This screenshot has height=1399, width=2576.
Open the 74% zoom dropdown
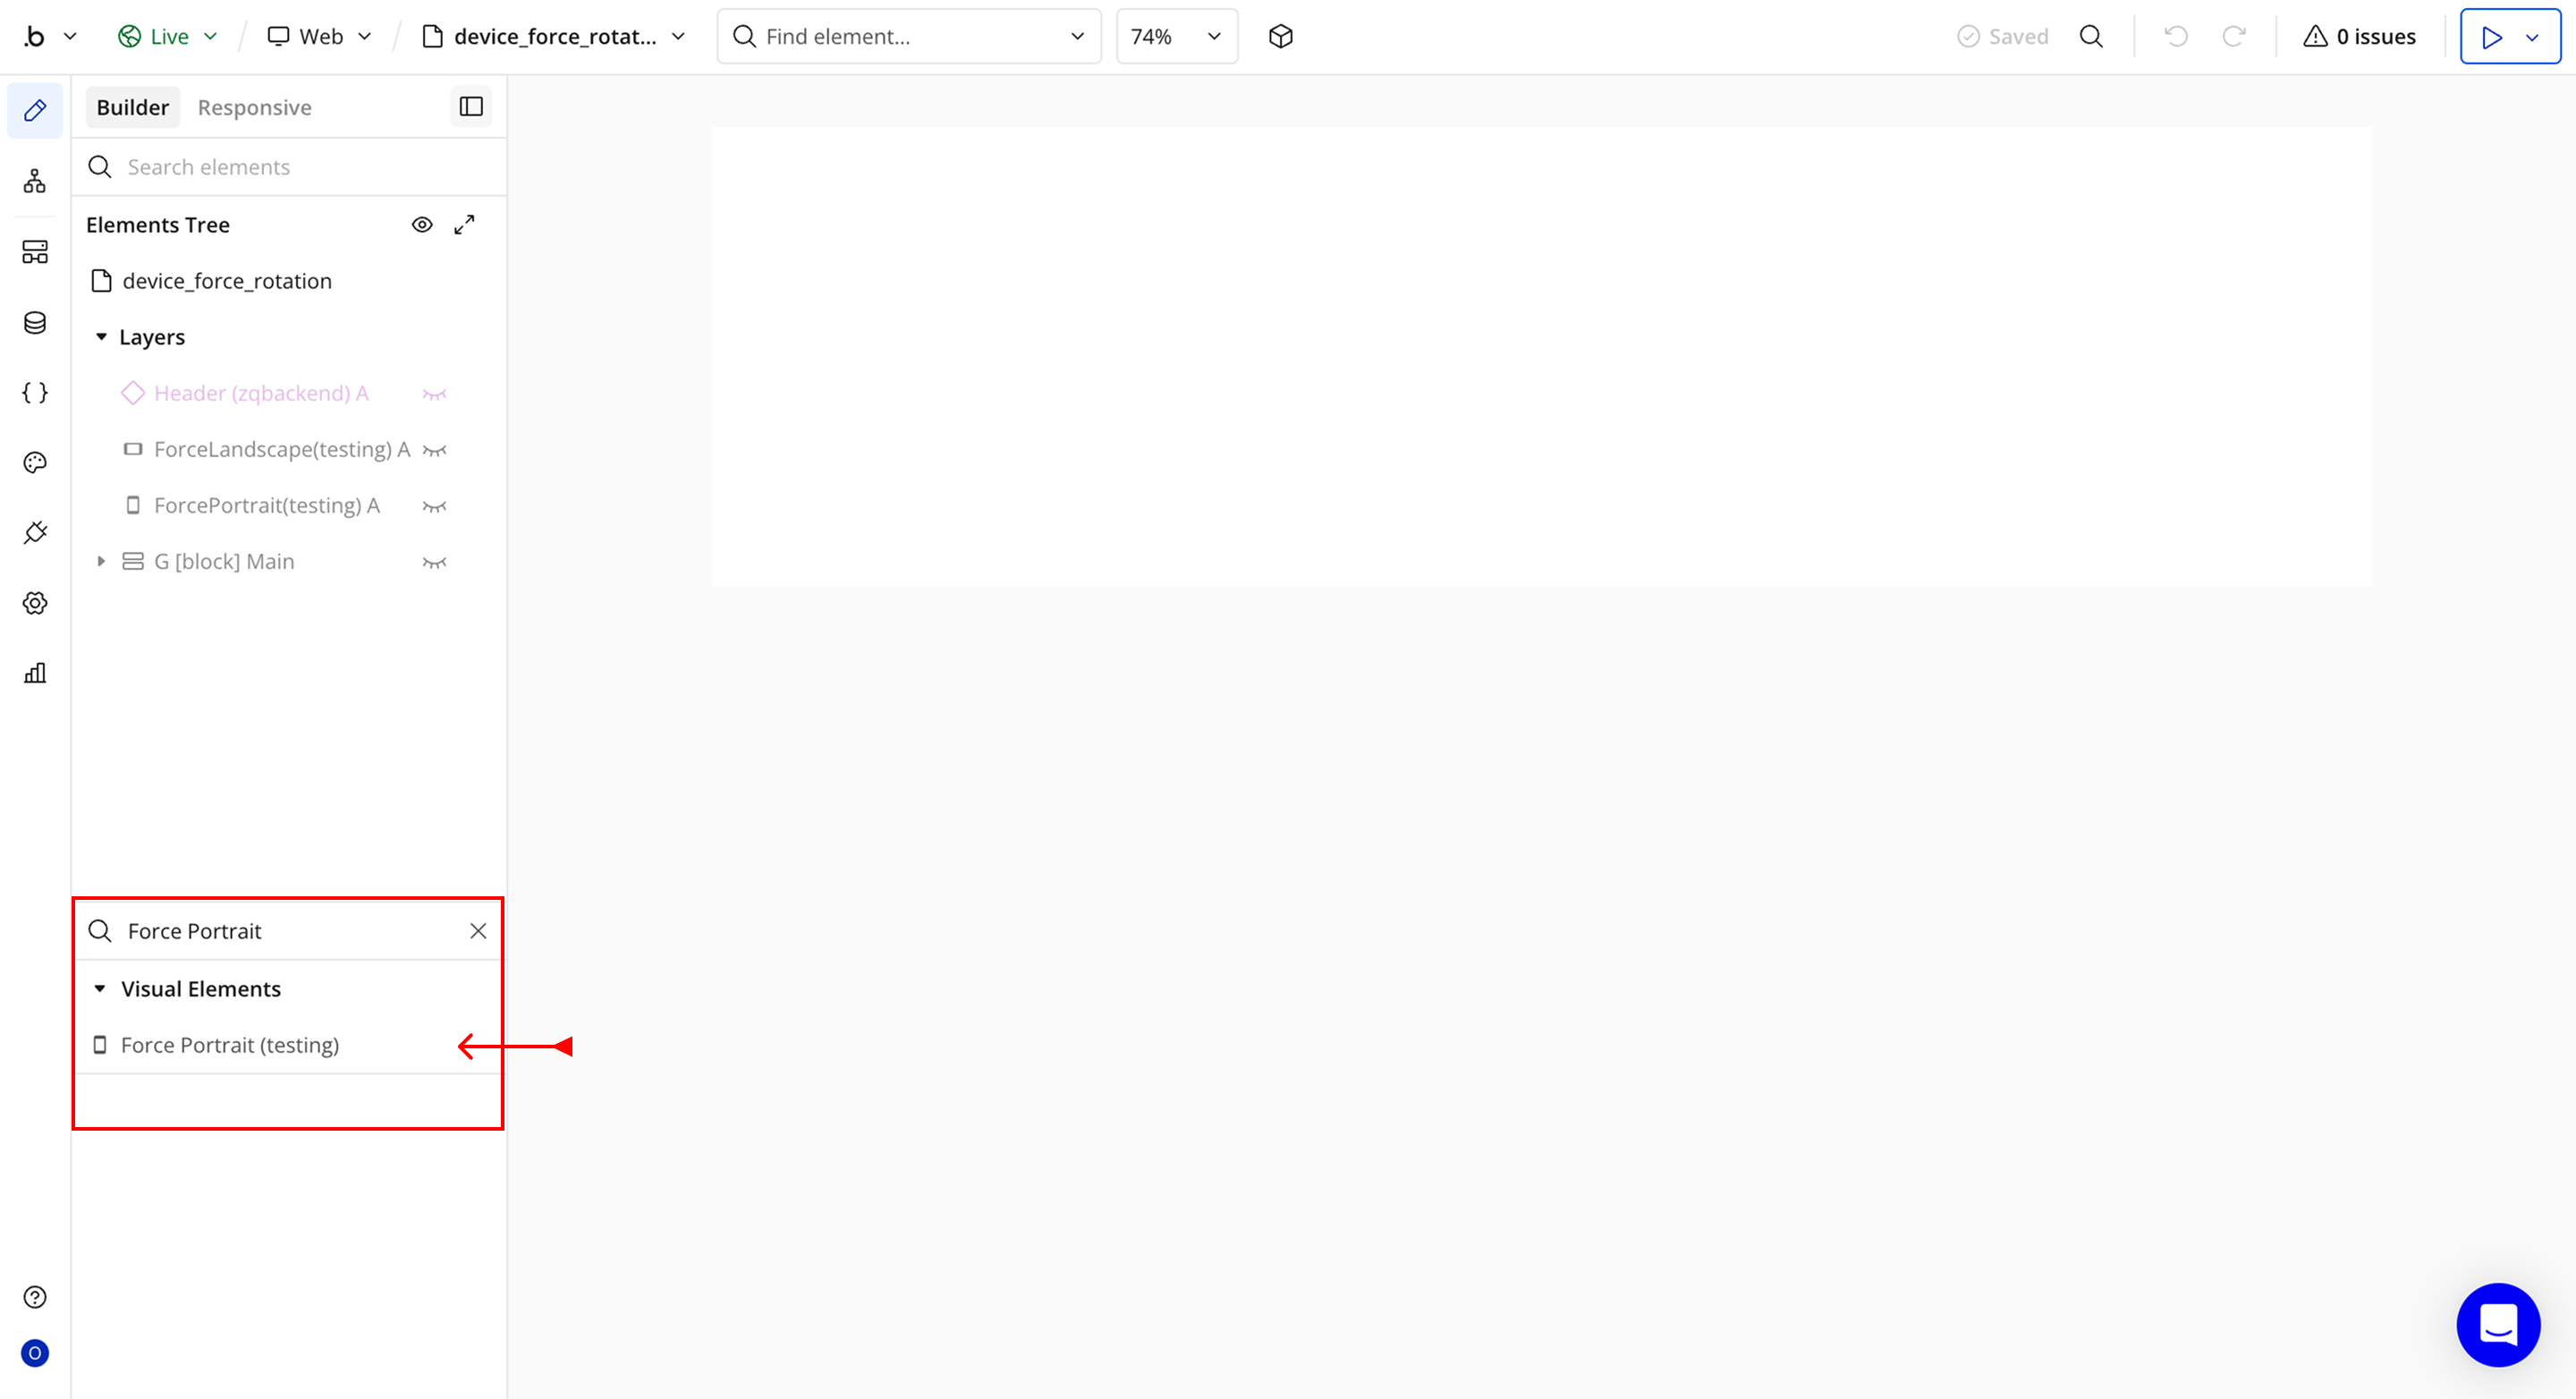(1176, 37)
